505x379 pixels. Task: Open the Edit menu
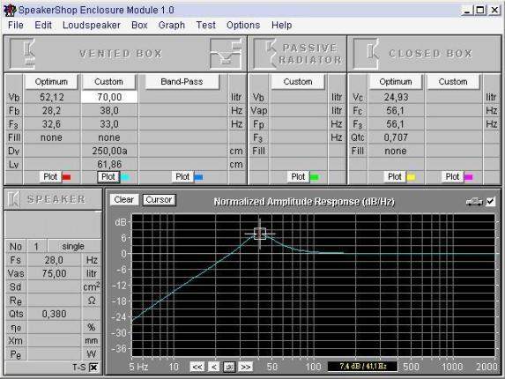43,25
